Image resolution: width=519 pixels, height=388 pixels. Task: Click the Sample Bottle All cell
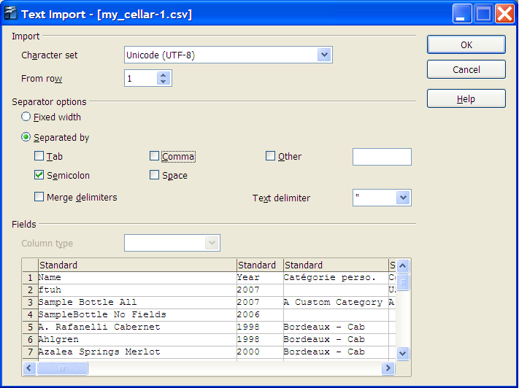click(x=138, y=303)
